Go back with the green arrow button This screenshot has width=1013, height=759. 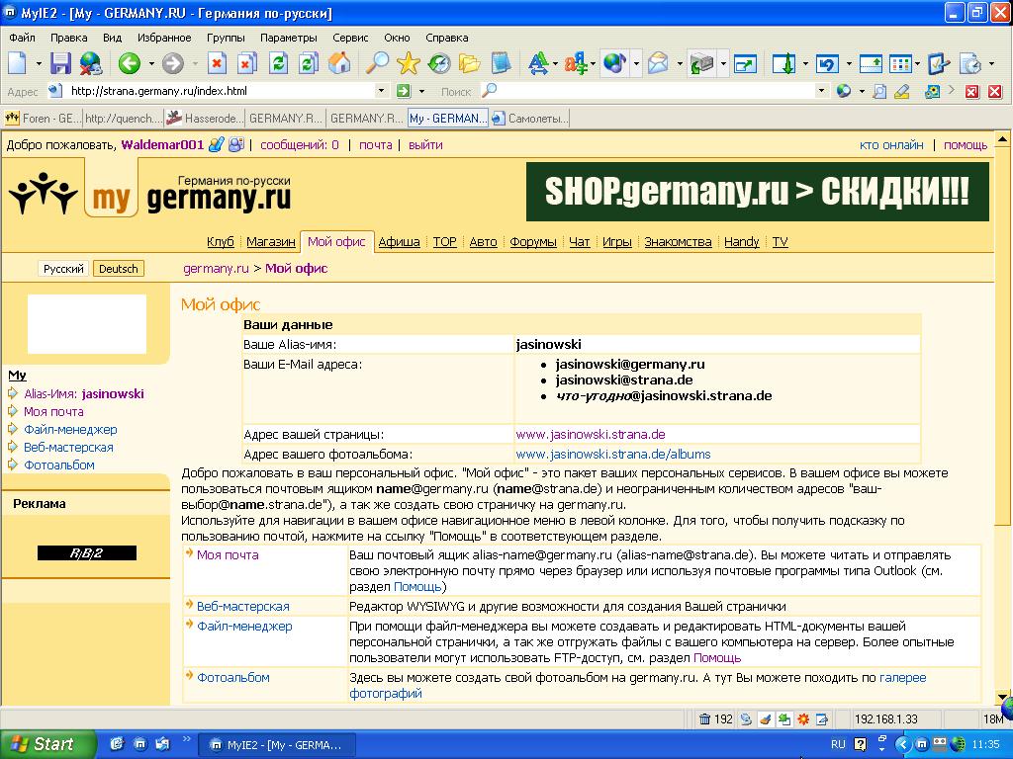(x=130, y=63)
